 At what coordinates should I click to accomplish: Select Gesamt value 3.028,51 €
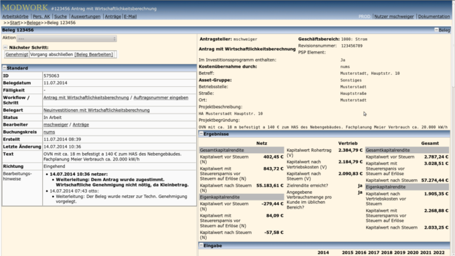point(436,164)
